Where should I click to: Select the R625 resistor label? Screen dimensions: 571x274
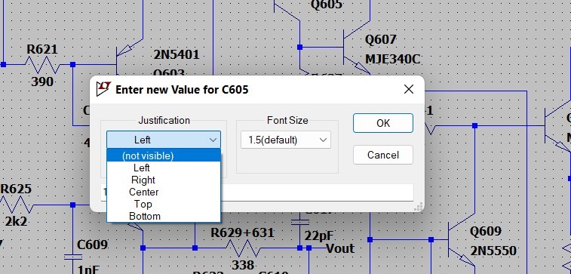pyautogui.click(x=16, y=189)
